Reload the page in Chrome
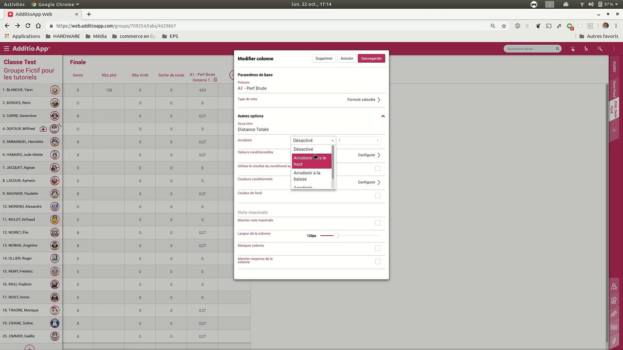 [x=28, y=26]
